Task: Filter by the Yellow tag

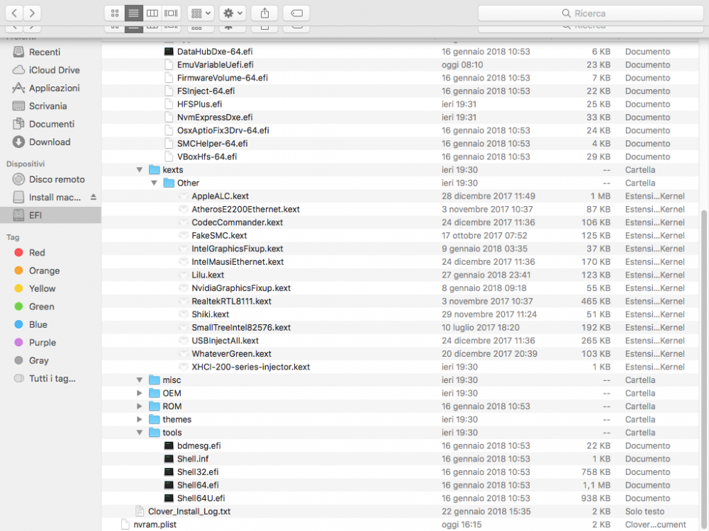Action: pyautogui.click(x=35, y=289)
